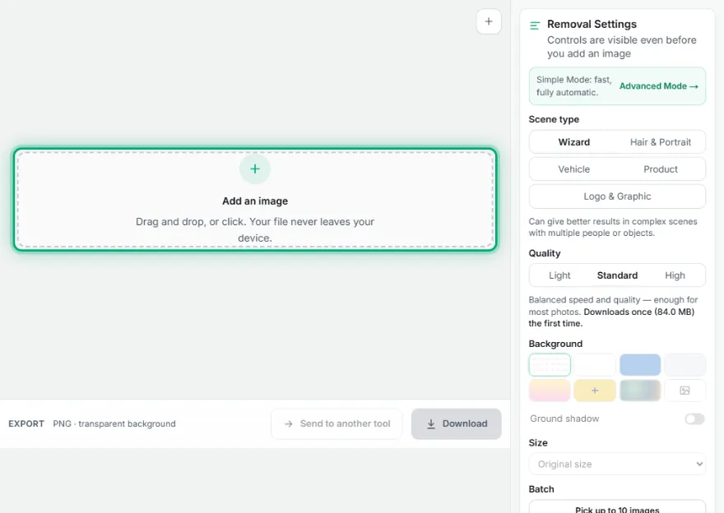Choose the Logo & Graphic scene type

617,196
